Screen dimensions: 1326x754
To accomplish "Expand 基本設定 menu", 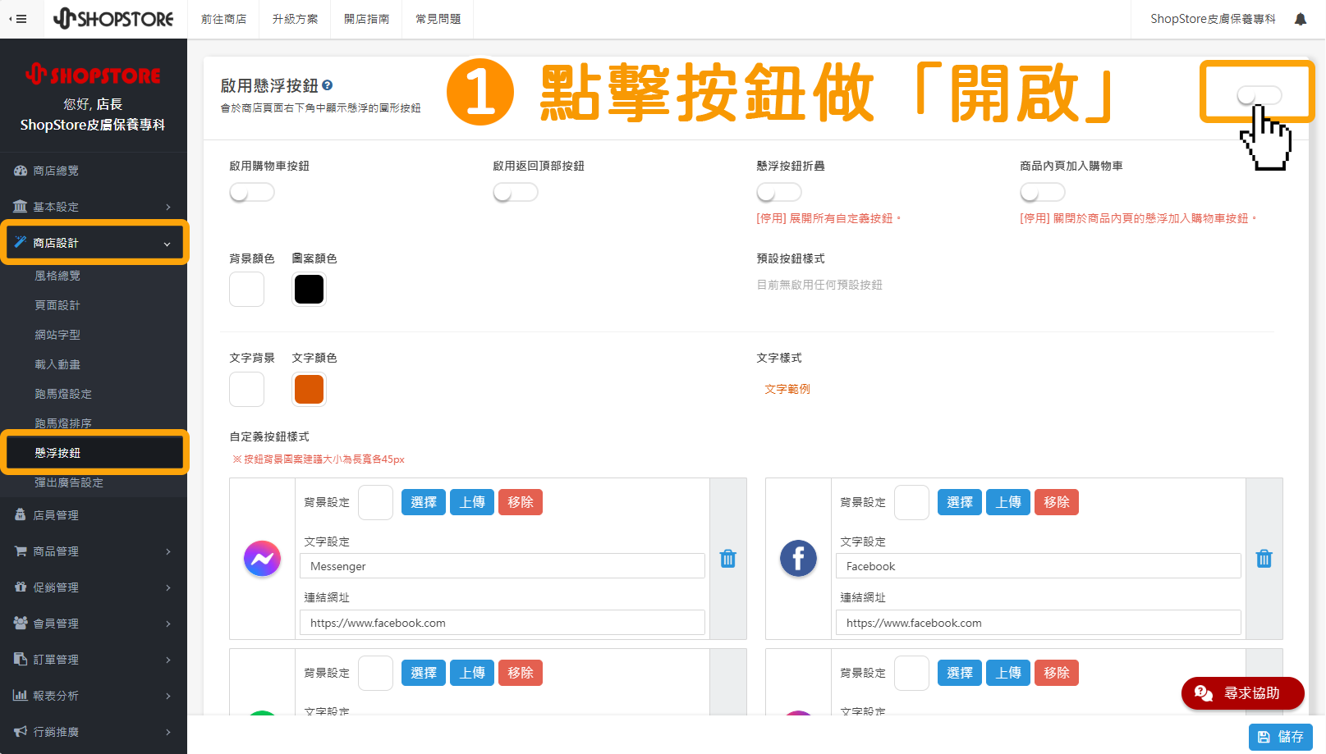I will tap(94, 207).
